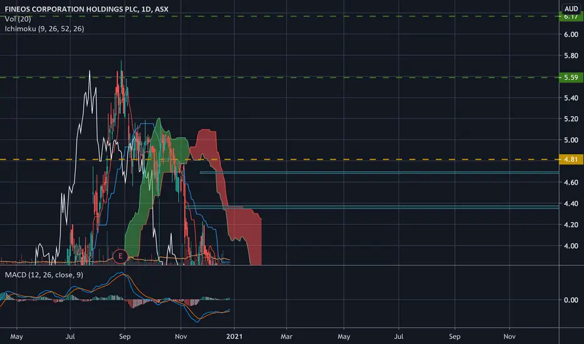Click the AUD currency label

click(571, 9)
